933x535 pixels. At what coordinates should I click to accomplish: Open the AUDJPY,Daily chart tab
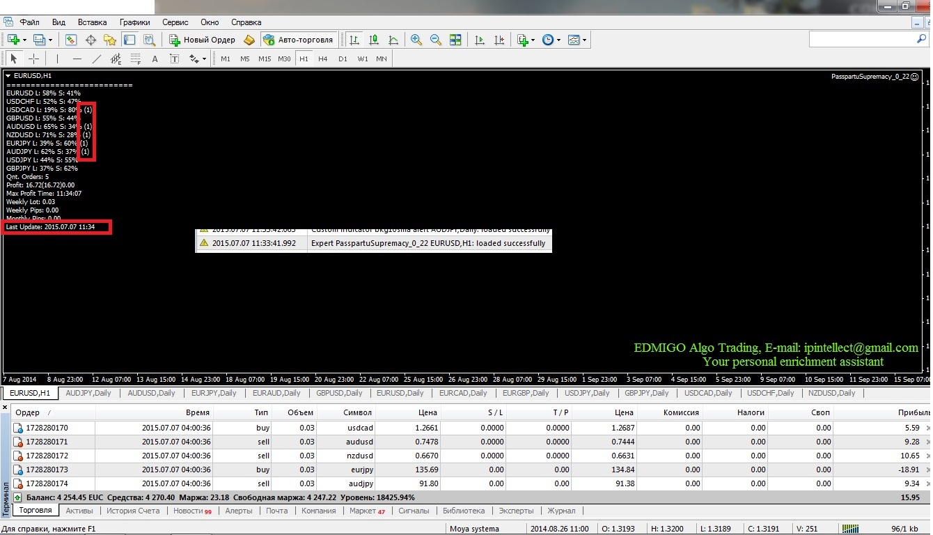coord(88,393)
